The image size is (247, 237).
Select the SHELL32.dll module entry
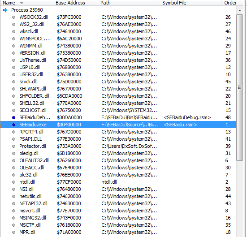[118, 103]
